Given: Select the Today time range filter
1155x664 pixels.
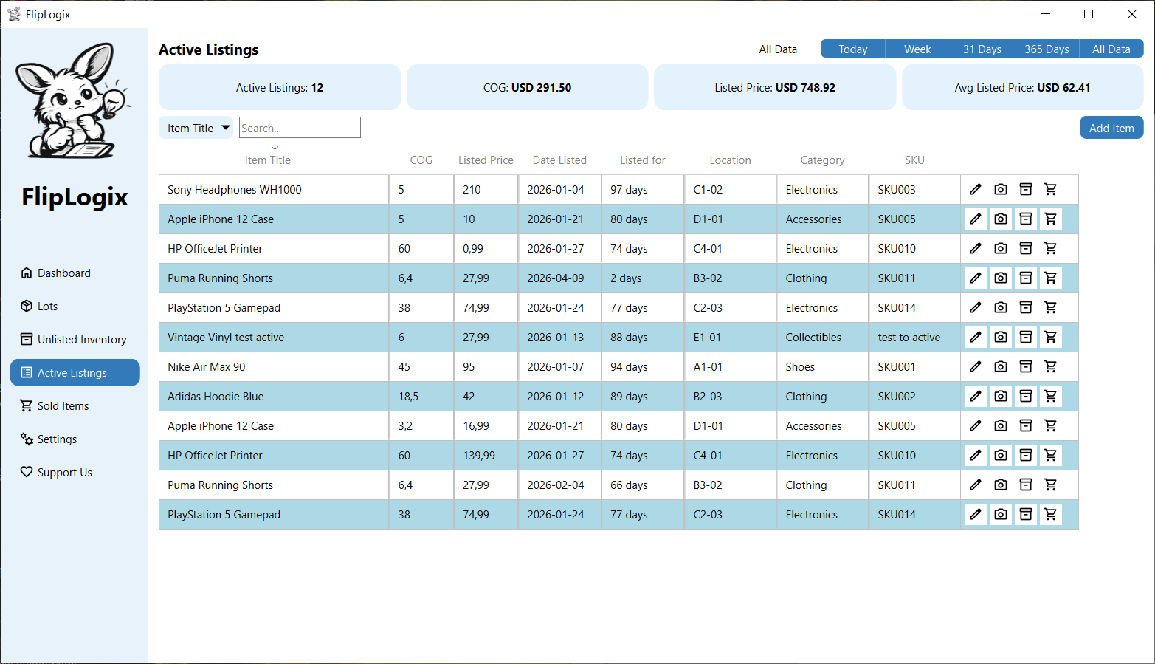Looking at the screenshot, I should pos(852,49).
